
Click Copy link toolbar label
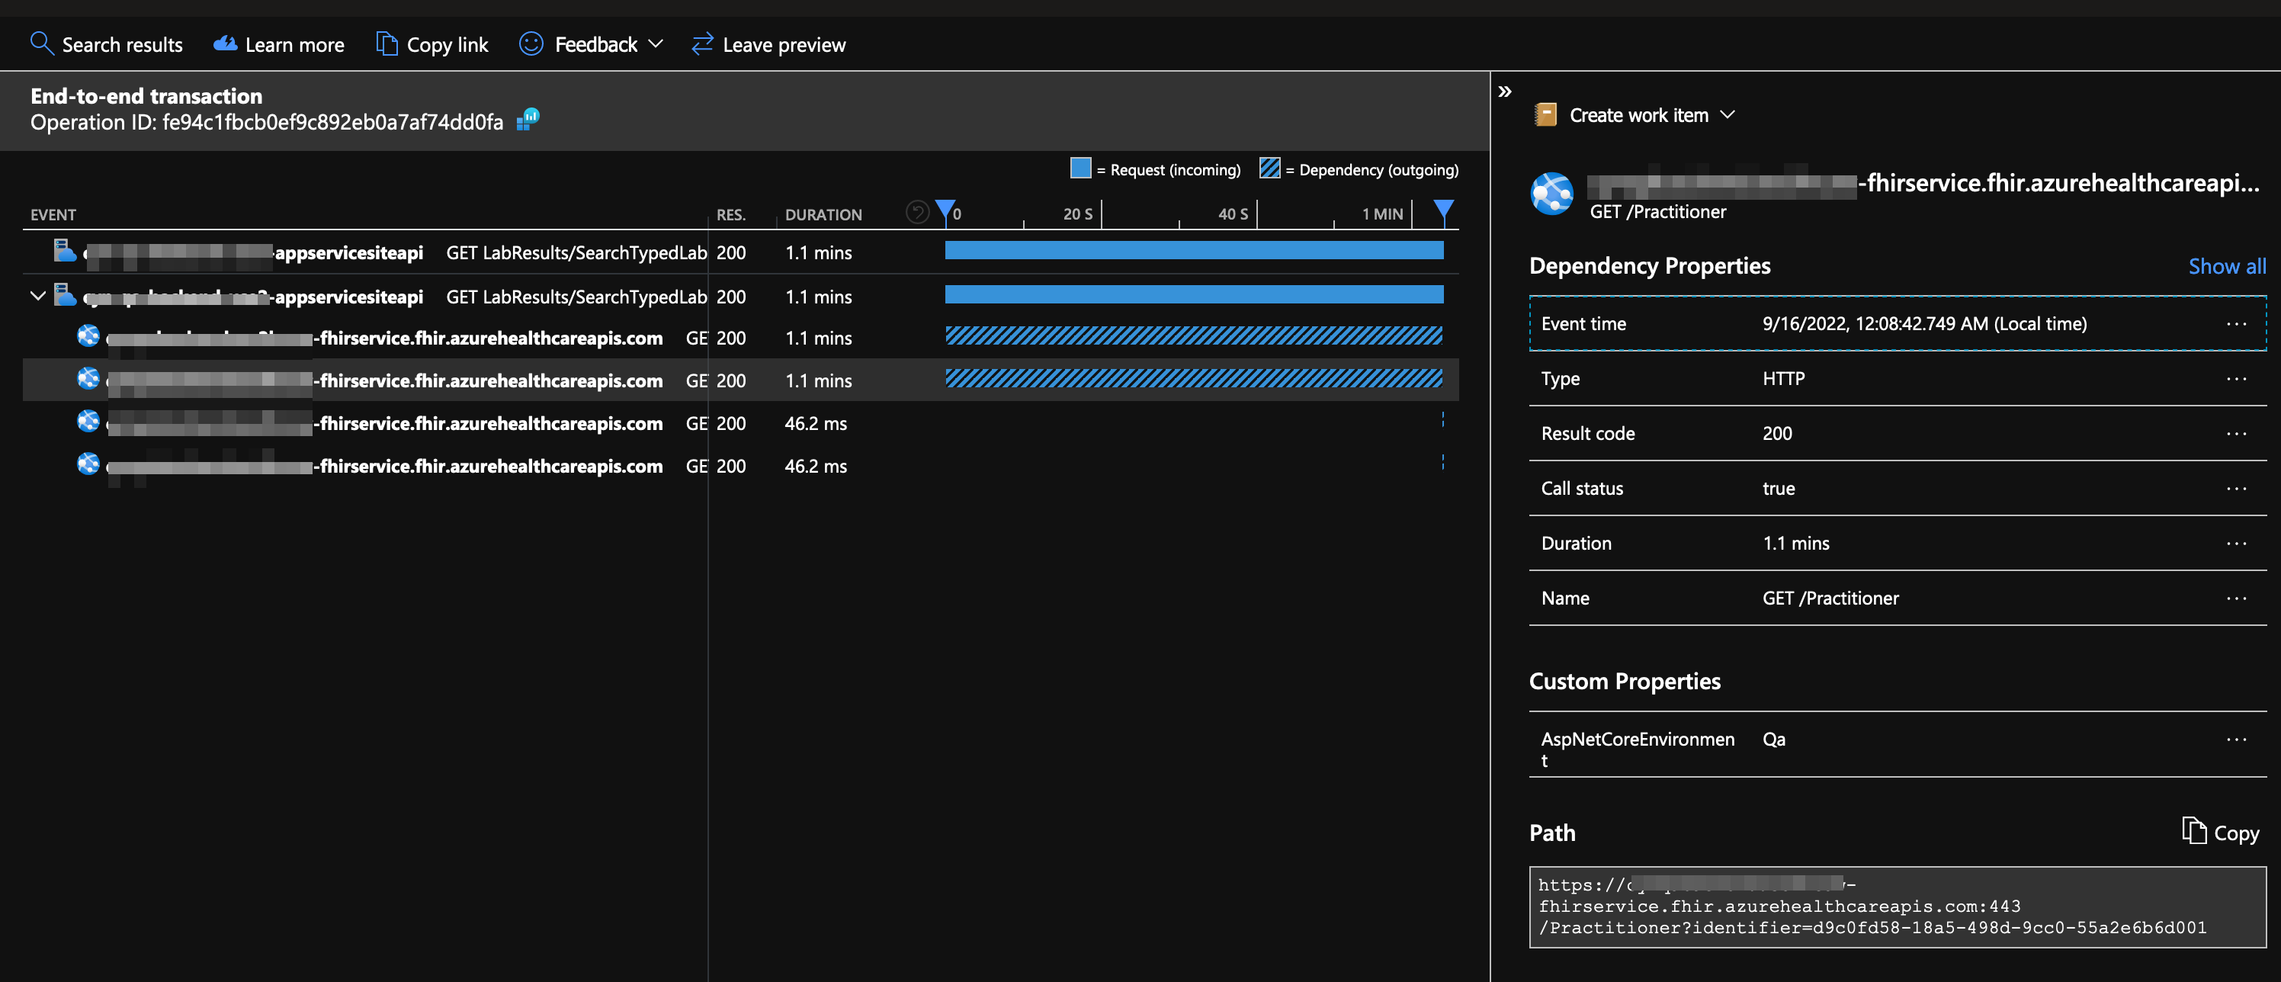click(x=448, y=45)
